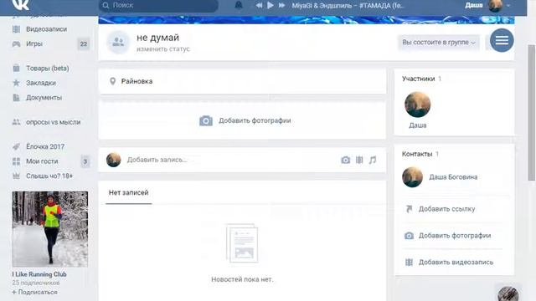Focus the Поиск search field
536x301 pixels.
[x=158, y=6]
